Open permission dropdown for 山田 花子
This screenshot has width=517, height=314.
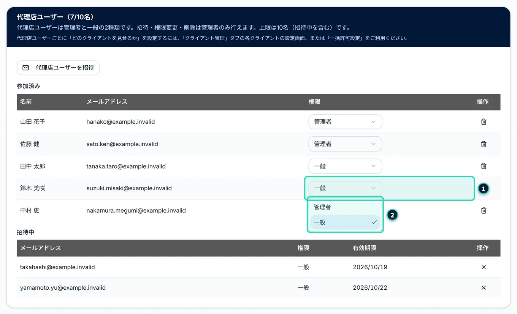coord(345,122)
